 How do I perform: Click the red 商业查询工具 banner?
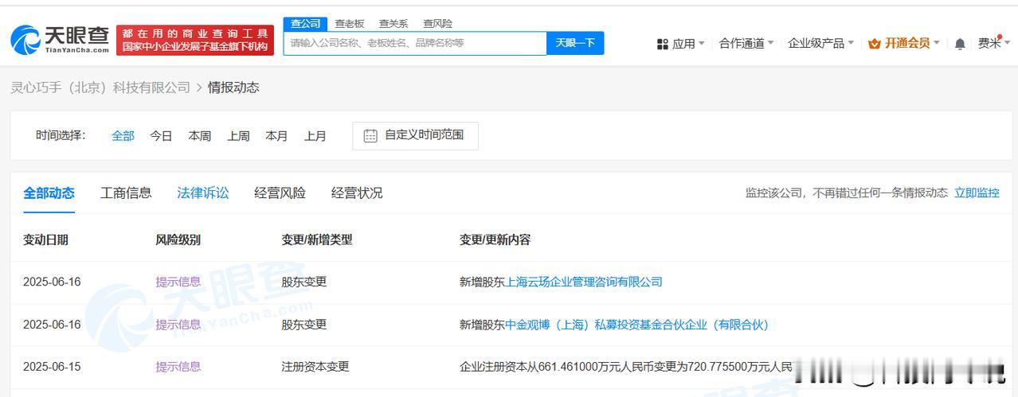(x=195, y=40)
